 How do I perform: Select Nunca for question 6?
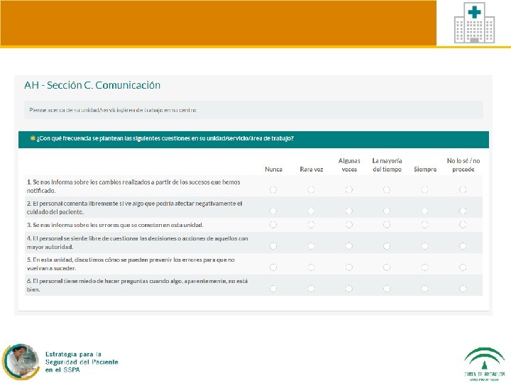273,289
